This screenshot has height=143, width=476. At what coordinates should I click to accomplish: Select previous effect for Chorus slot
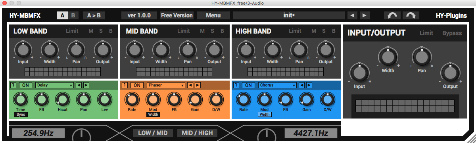click(x=301, y=85)
